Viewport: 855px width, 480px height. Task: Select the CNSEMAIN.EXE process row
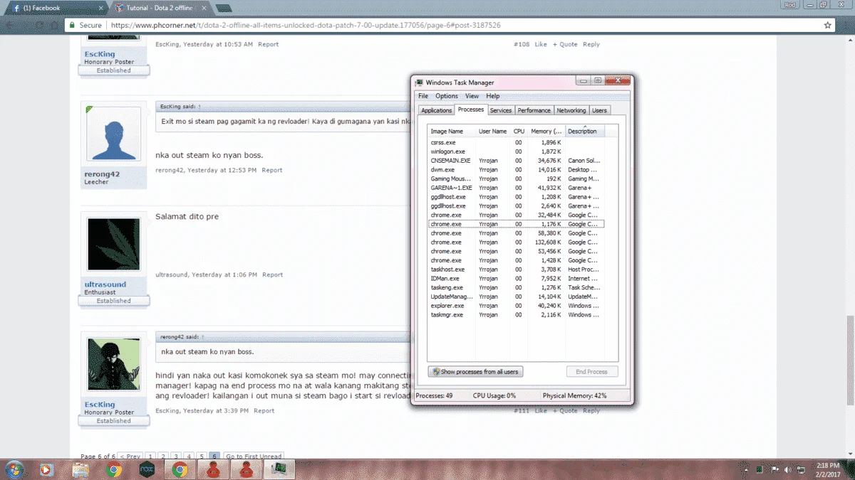pos(516,161)
